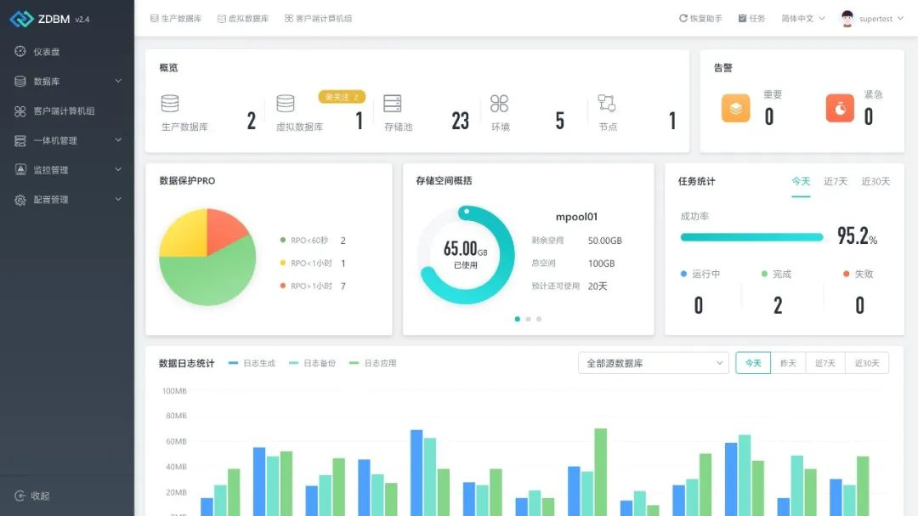
Task: Select 昨天 in 数据日志统计 range
Action: (x=788, y=363)
